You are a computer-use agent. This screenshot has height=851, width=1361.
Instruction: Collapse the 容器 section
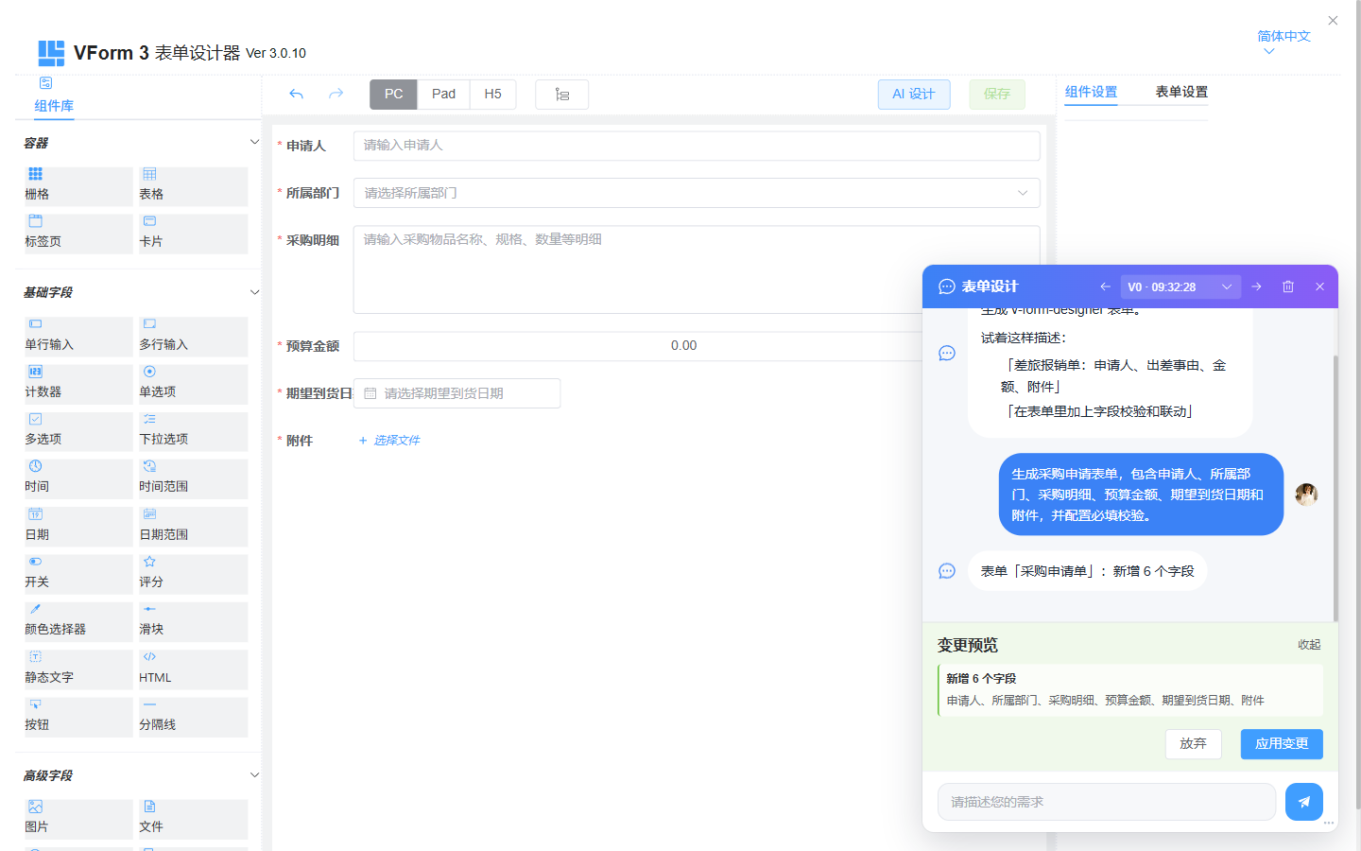pyautogui.click(x=254, y=142)
